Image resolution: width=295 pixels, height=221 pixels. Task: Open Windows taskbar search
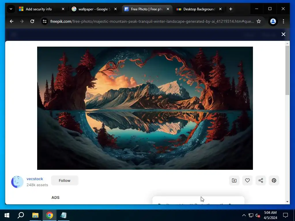pos(21,215)
